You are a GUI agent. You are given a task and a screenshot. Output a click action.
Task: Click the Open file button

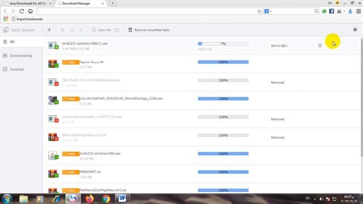pyautogui.click(x=102, y=30)
